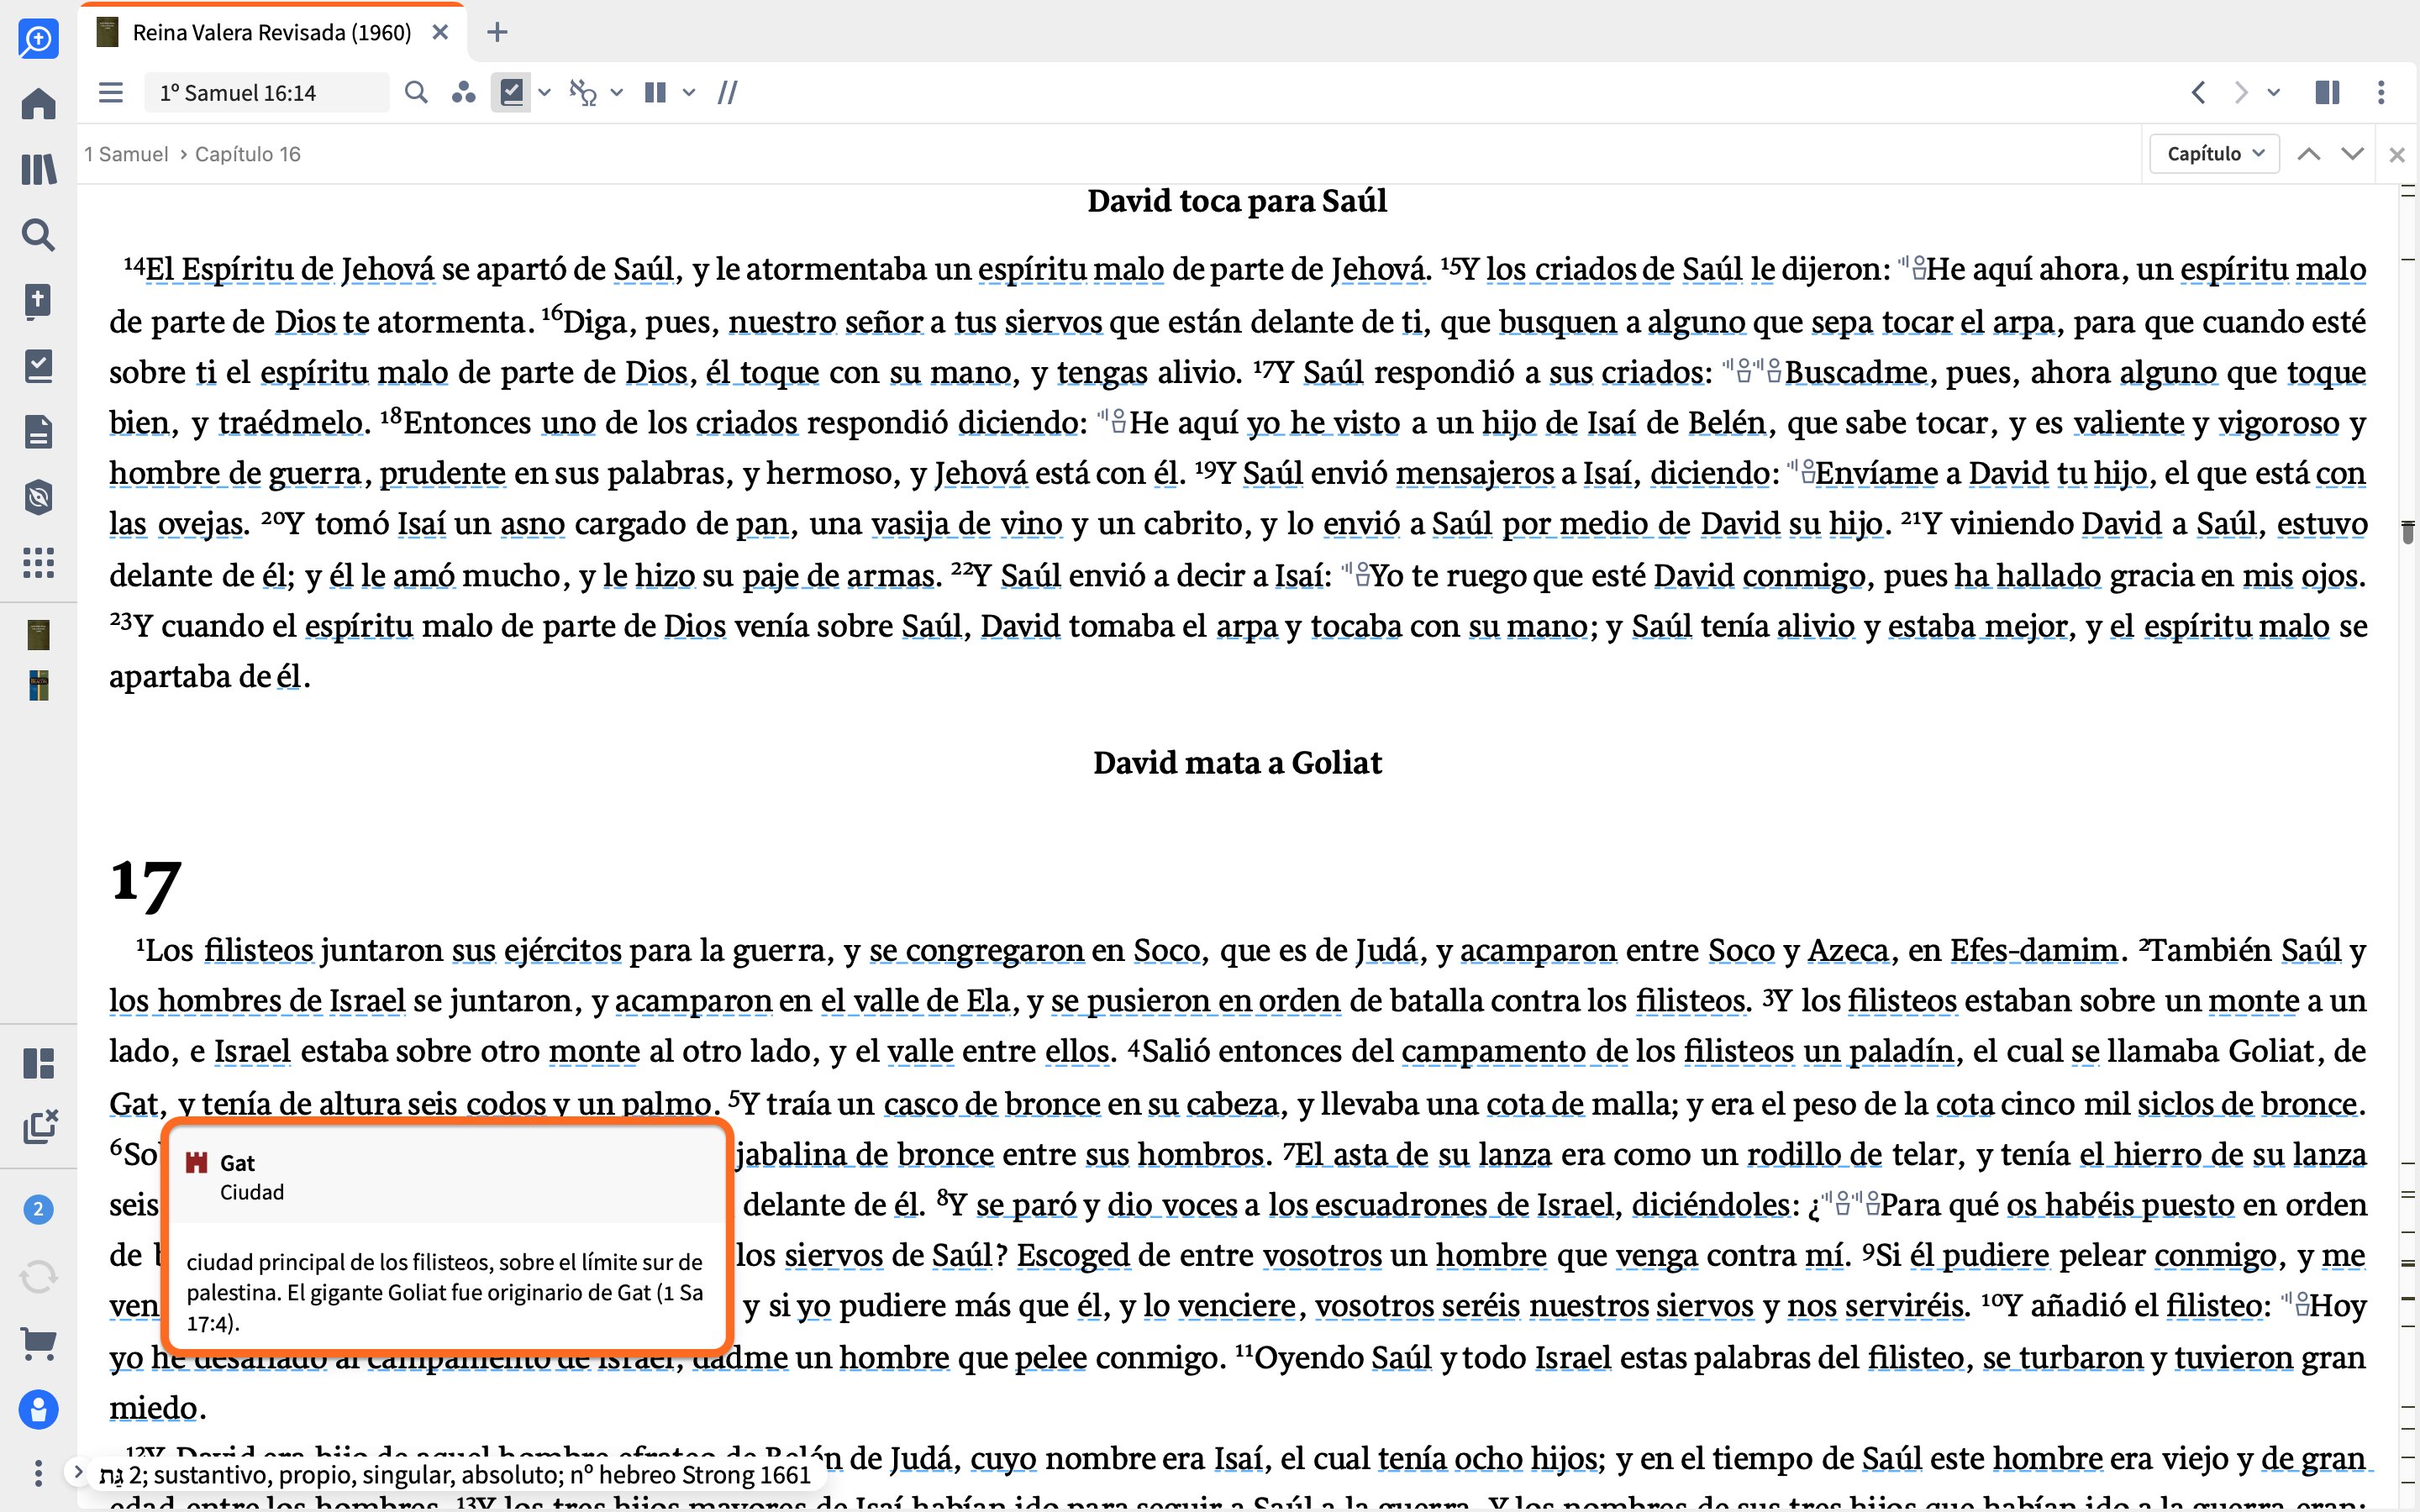The image size is (2420, 1512).
Task: Click the parallel resources double-slash icon
Action: tap(728, 93)
